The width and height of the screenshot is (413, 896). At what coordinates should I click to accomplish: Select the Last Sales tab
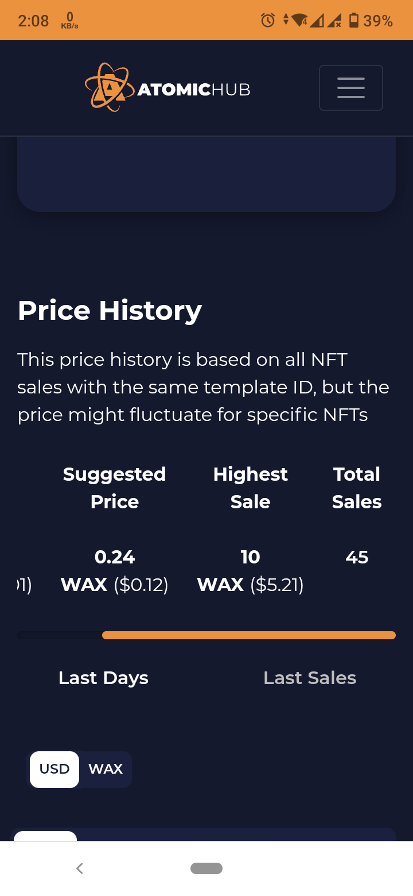[x=310, y=678]
